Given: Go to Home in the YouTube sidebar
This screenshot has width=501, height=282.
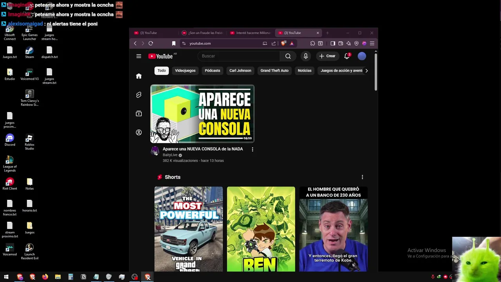Looking at the screenshot, I should (x=139, y=76).
